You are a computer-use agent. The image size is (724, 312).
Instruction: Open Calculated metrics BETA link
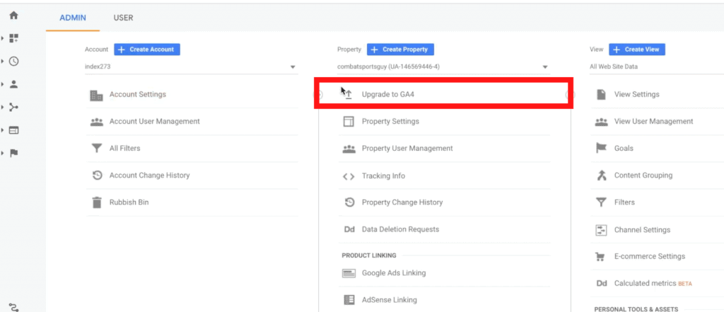point(653,283)
